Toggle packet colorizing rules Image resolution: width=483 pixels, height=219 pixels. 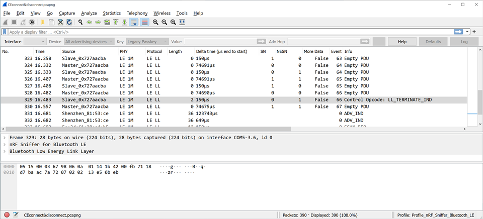click(x=144, y=22)
